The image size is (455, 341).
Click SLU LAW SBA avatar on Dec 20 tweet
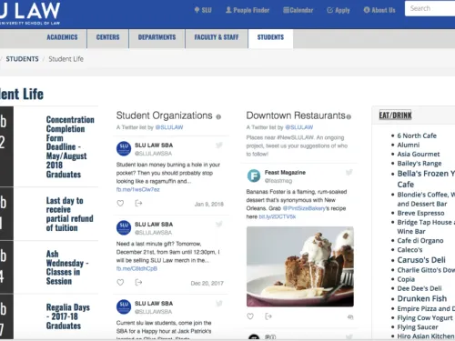[x=124, y=228]
